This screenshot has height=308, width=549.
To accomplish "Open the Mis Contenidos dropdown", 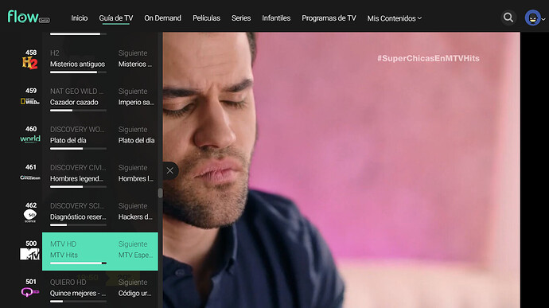I will (394, 18).
